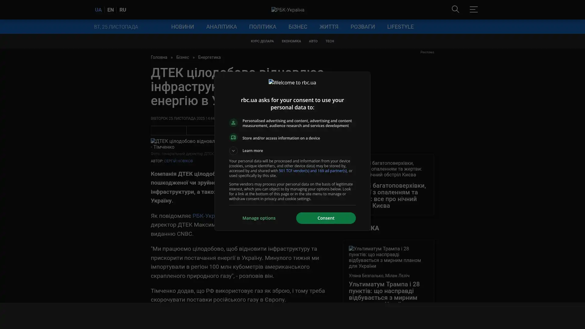Open Manage options in consent dialog
The height and width of the screenshot is (329, 585).
pos(259,218)
